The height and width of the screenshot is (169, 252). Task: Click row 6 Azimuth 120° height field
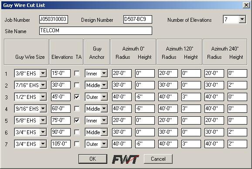[191, 132]
